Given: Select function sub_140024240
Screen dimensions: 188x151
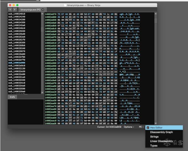Looking at the screenshot, I should pyautogui.click(x=17, y=17).
